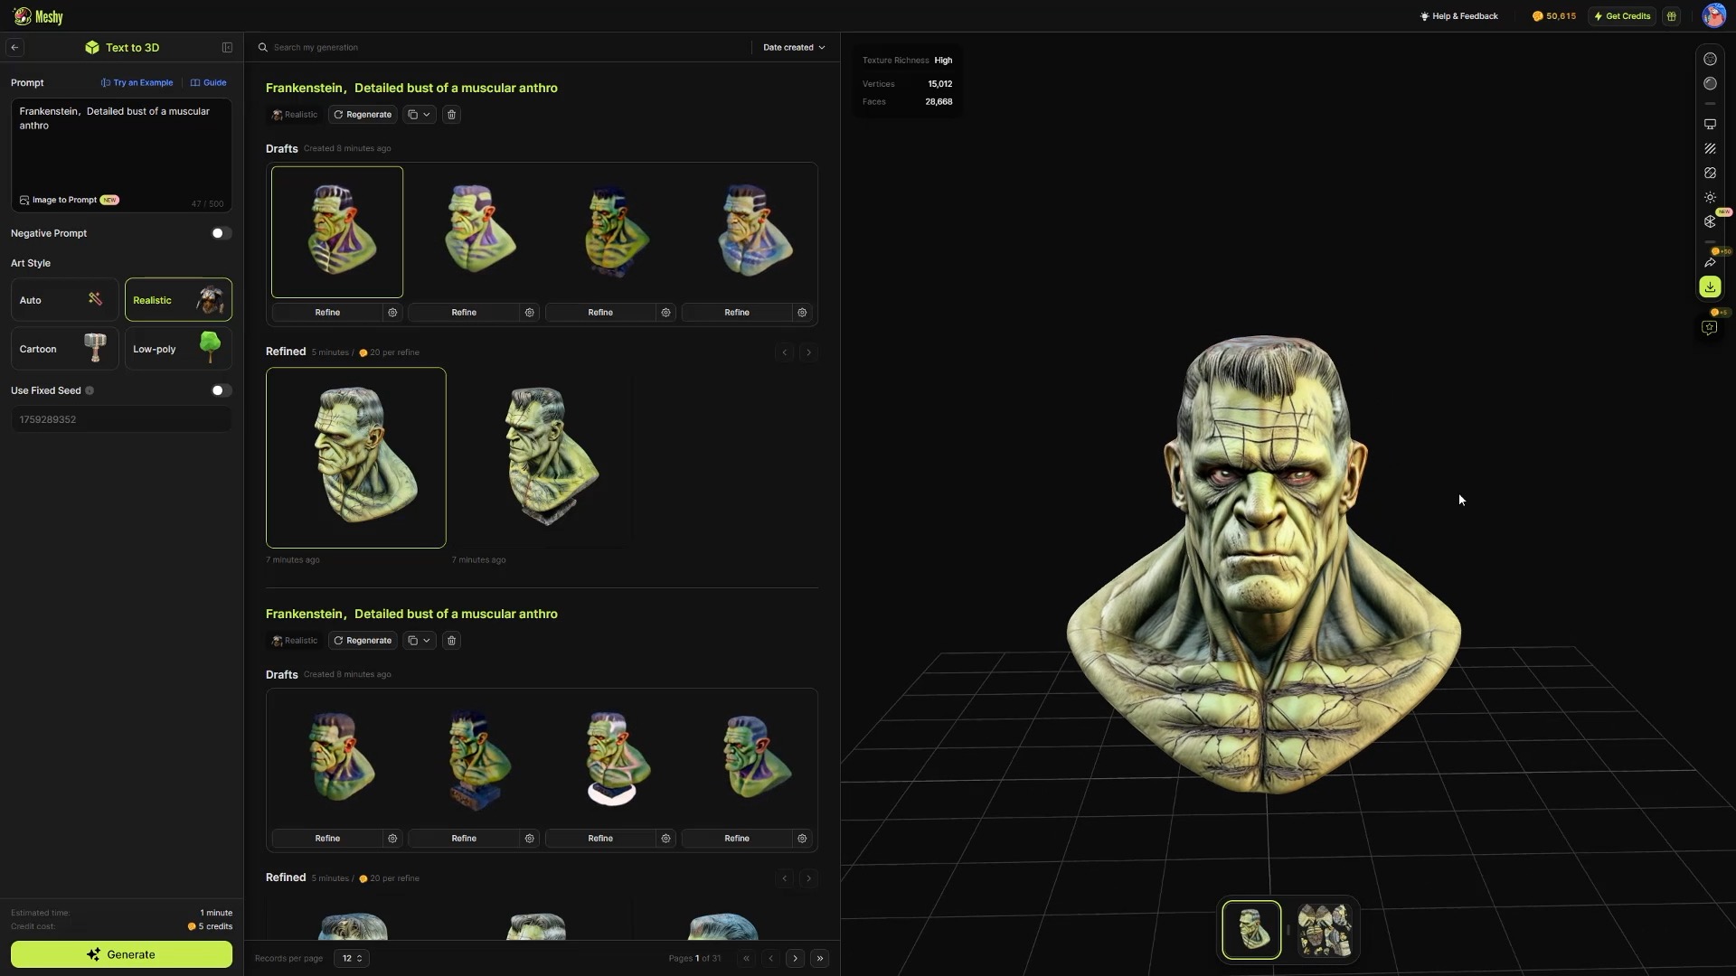Open the Guide from the prompt header

point(208,82)
